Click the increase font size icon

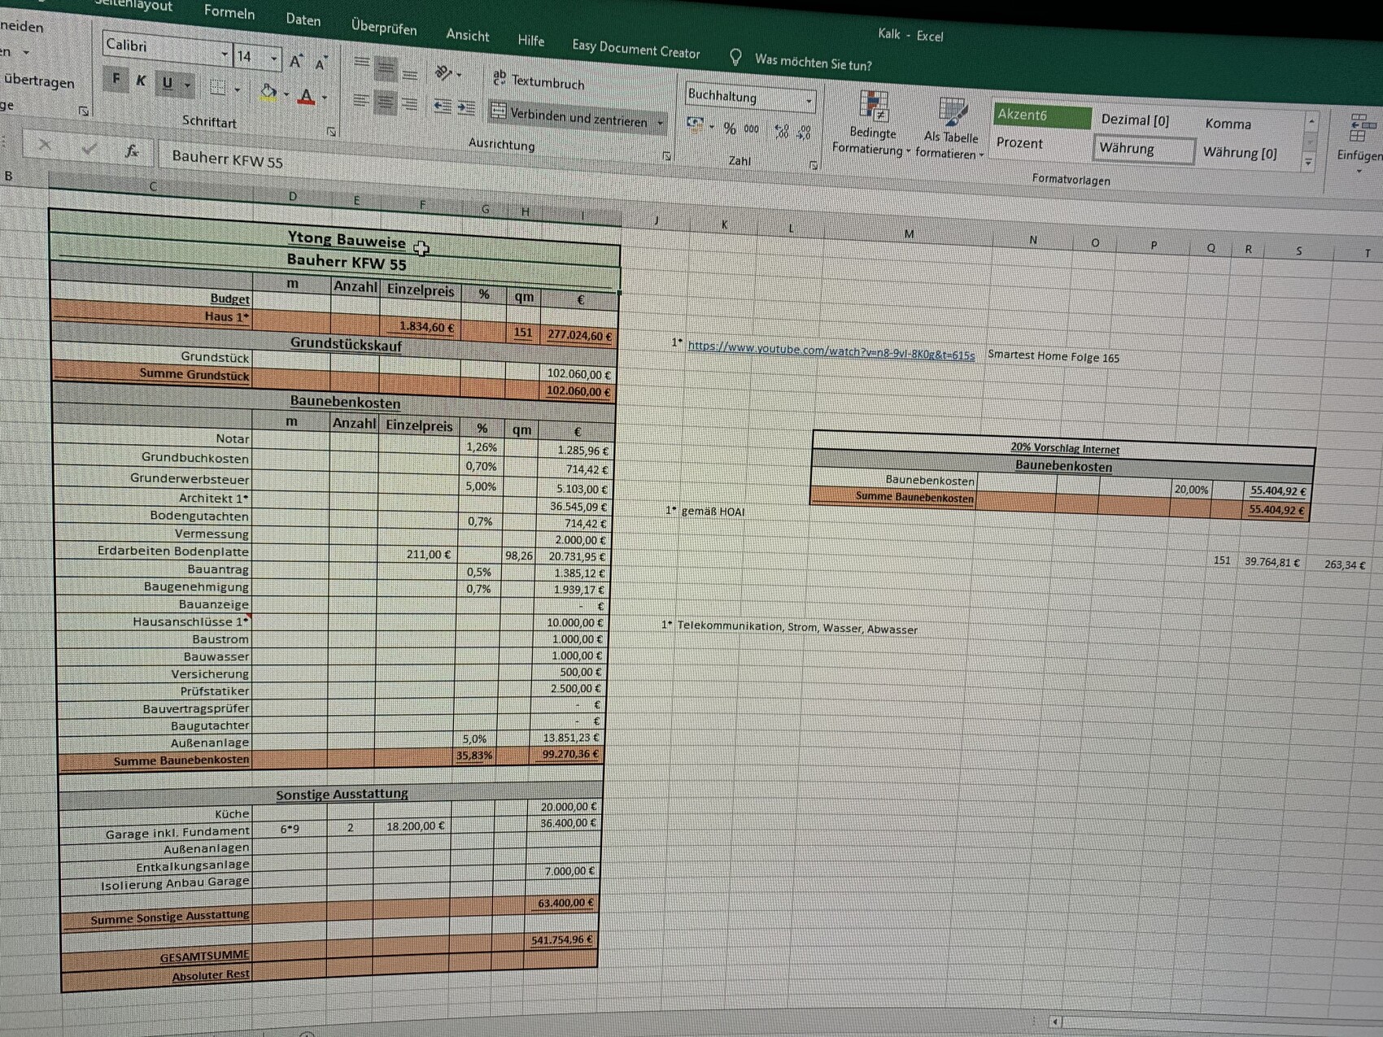296,62
